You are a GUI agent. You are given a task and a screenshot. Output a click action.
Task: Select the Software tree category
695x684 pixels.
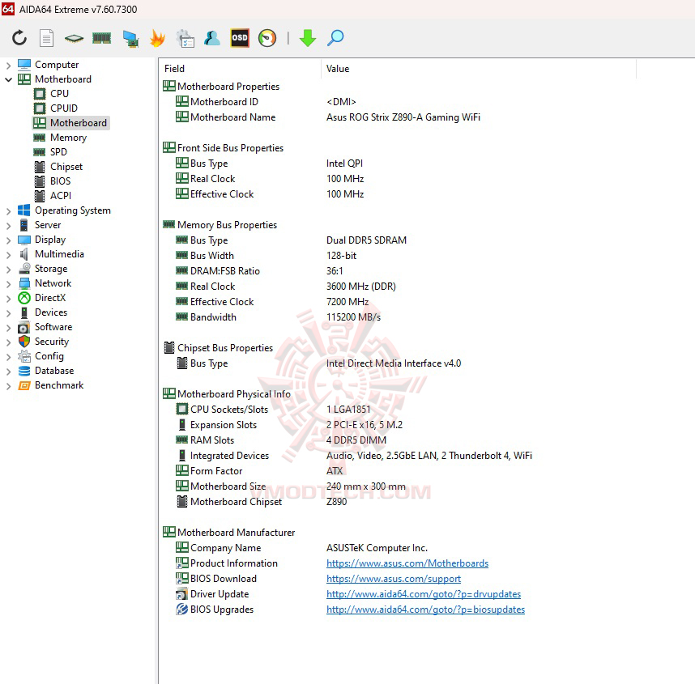point(53,327)
